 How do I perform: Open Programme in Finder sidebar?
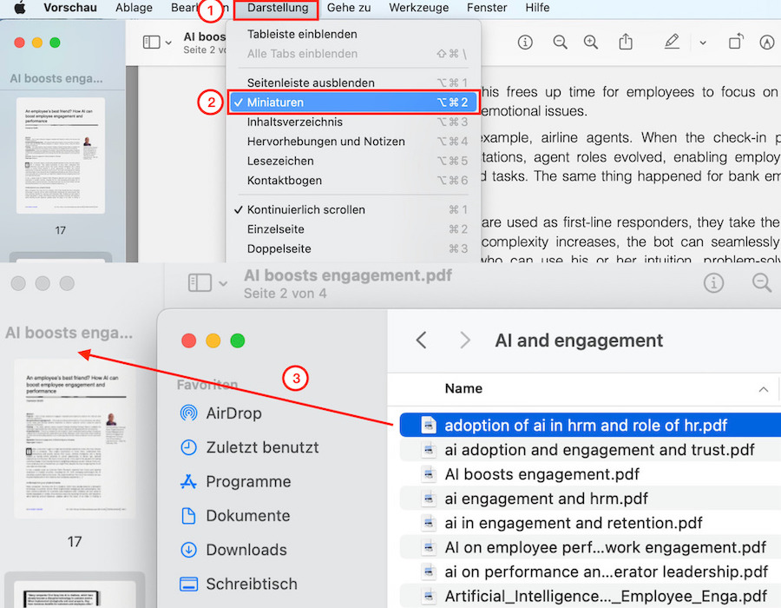click(235, 481)
